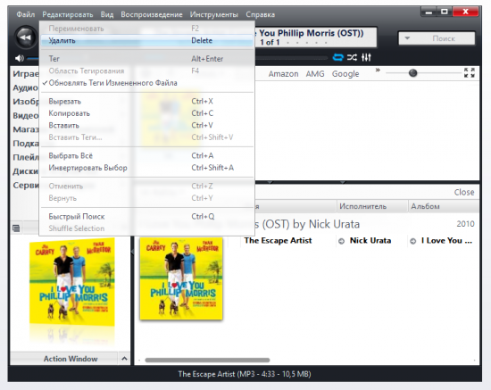Click the arrow icon next to Nick Urata
This screenshot has height=390, width=491.
point(342,241)
